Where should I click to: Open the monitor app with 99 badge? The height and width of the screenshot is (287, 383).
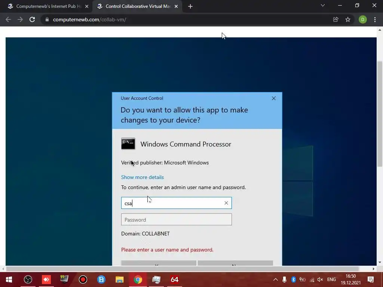(64, 280)
